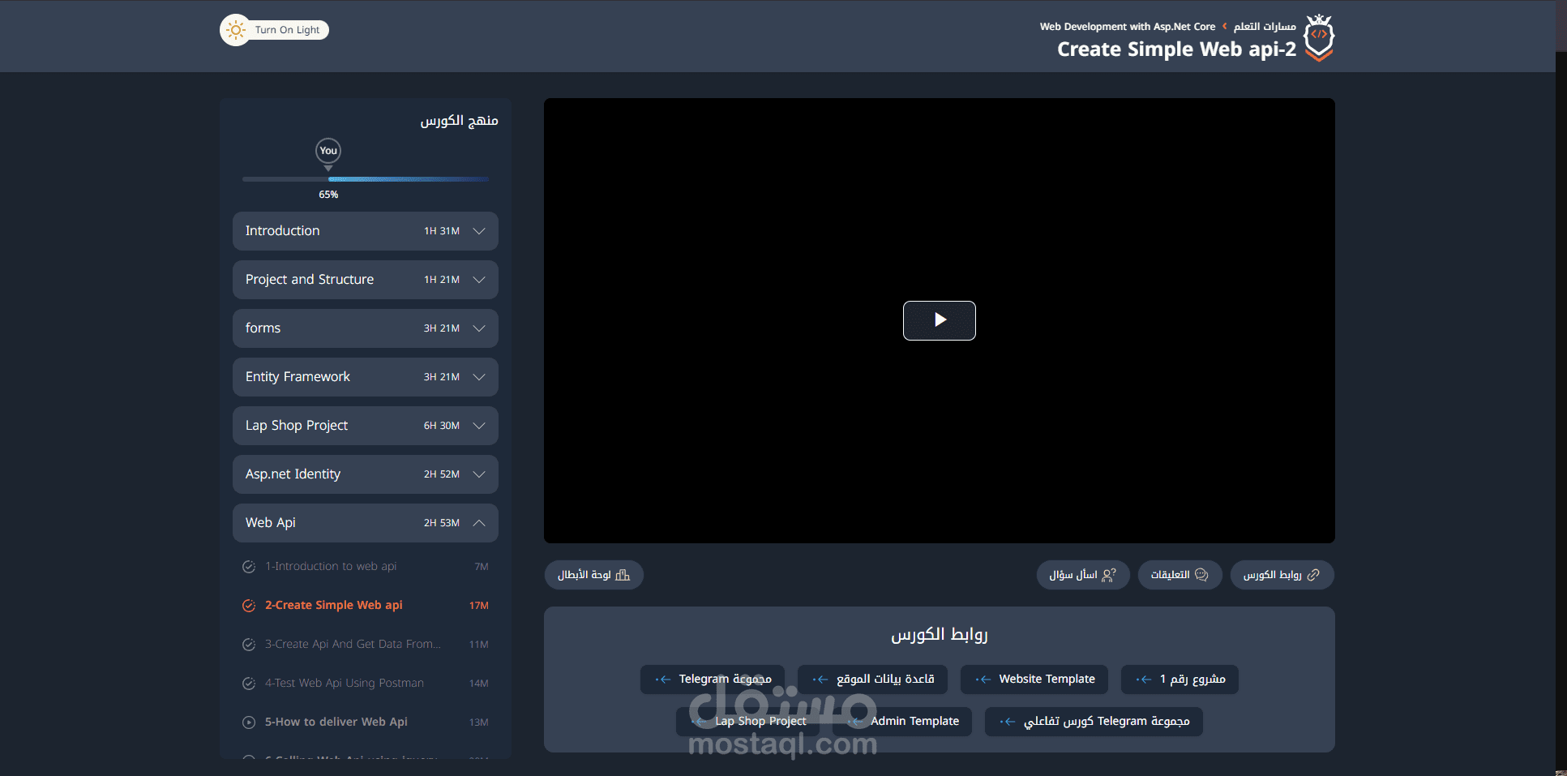
Task: Select the Entity Framework title
Action: 298,377
